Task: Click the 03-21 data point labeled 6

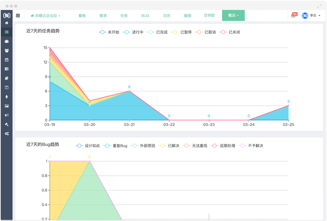Action: coord(129,91)
